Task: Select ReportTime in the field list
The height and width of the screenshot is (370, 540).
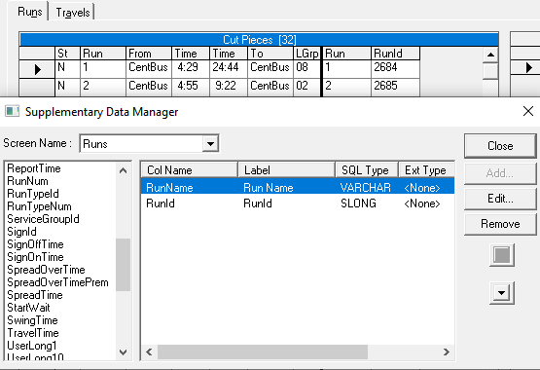Action: (34, 168)
